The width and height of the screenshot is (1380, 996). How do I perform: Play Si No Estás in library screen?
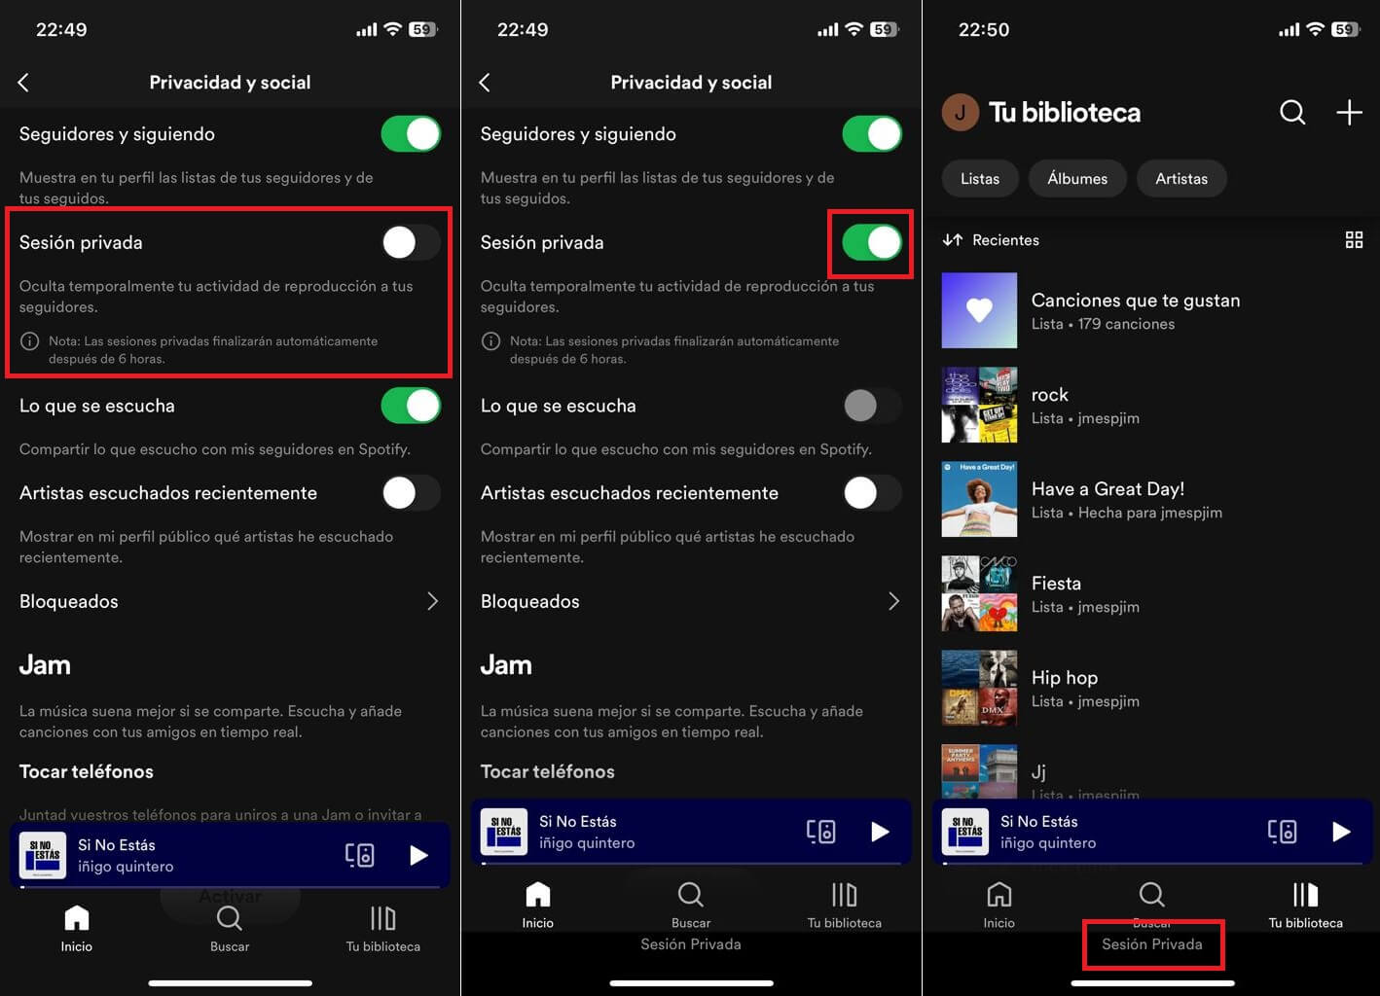[1341, 832]
